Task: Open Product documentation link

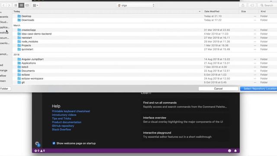Action: [67, 122]
